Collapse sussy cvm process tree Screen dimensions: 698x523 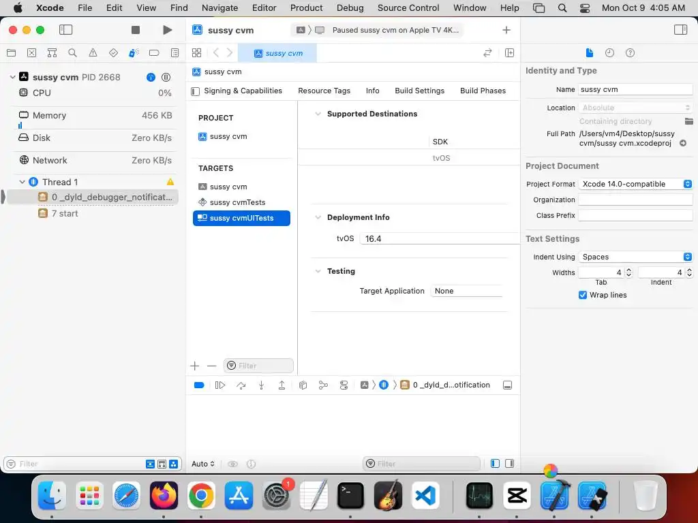(12, 77)
